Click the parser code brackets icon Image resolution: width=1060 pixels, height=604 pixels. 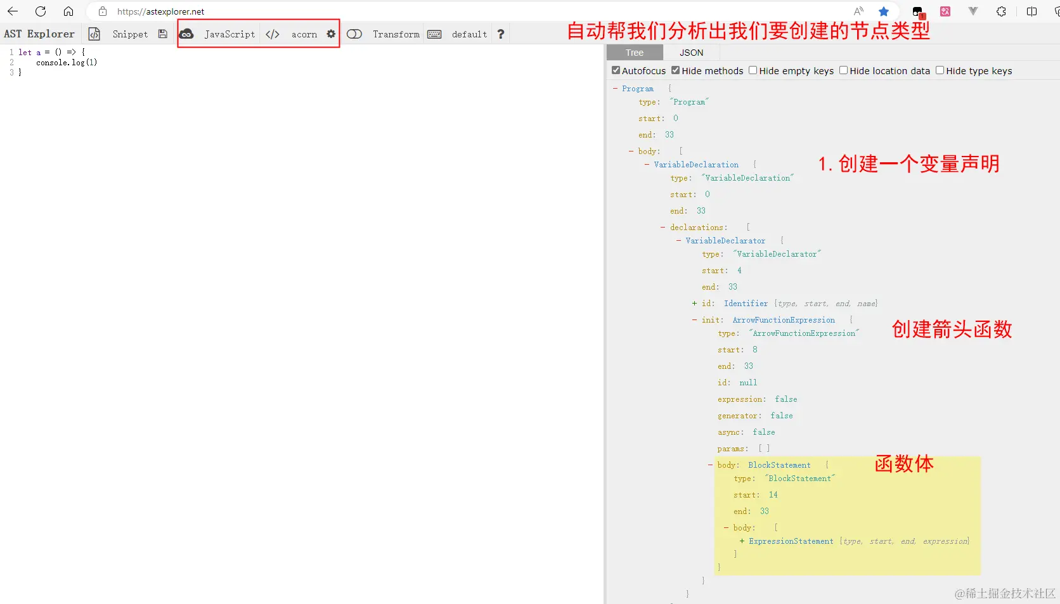click(x=273, y=34)
